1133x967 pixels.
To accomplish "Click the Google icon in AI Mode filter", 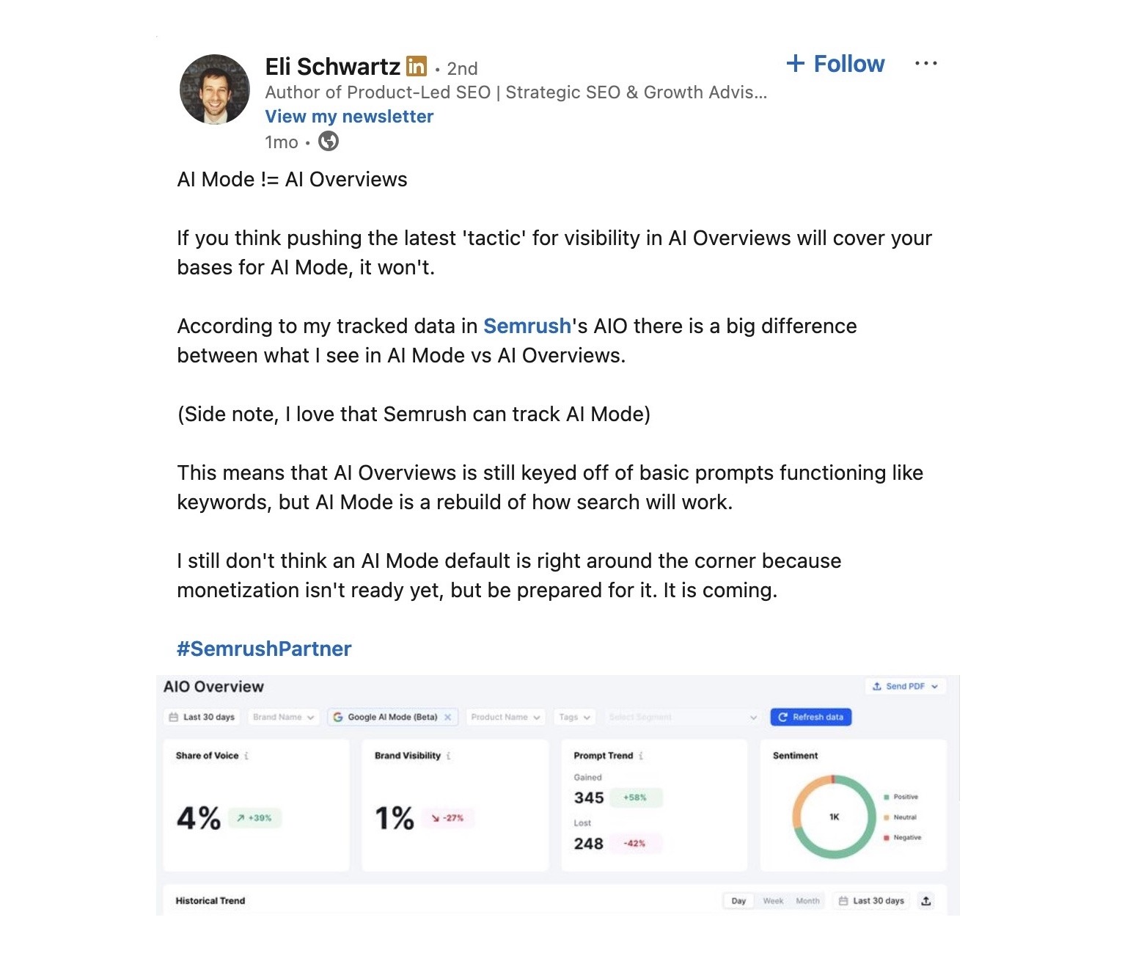I will click(x=339, y=717).
